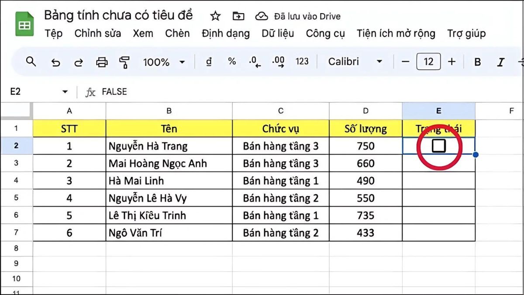Image resolution: width=524 pixels, height=295 pixels.
Task: Open the zoom 100% dropdown
Action: click(164, 62)
